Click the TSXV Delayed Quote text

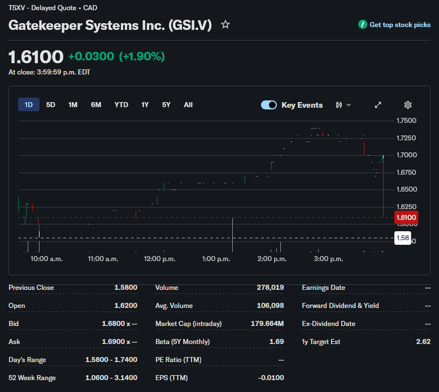point(53,8)
